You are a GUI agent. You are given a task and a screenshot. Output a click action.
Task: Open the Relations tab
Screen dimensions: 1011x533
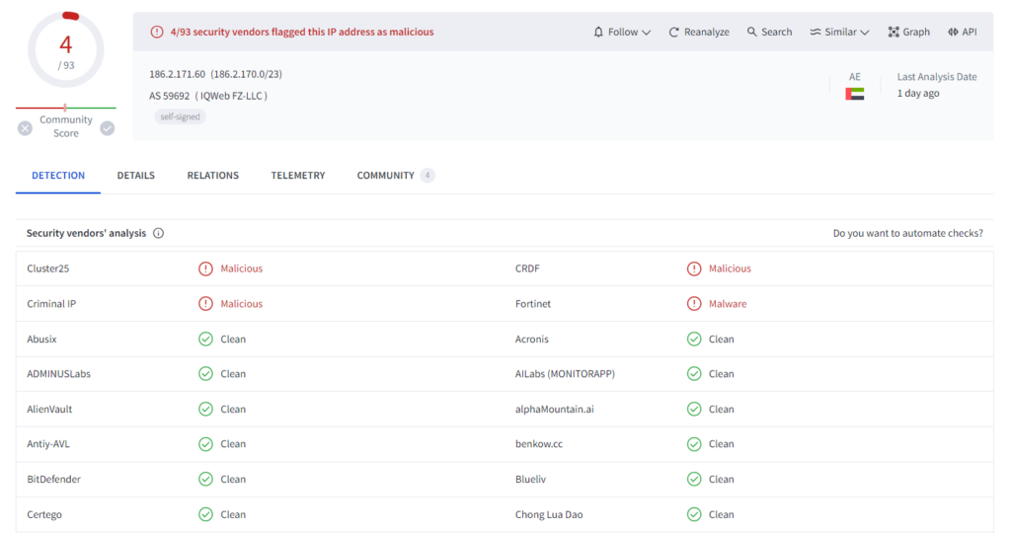tap(213, 176)
